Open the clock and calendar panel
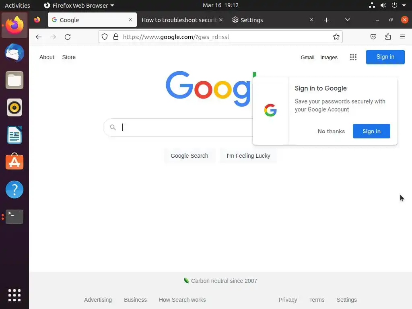Image resolution: width=412 pixels, height=309 pixels. click(x=220, y=5)
